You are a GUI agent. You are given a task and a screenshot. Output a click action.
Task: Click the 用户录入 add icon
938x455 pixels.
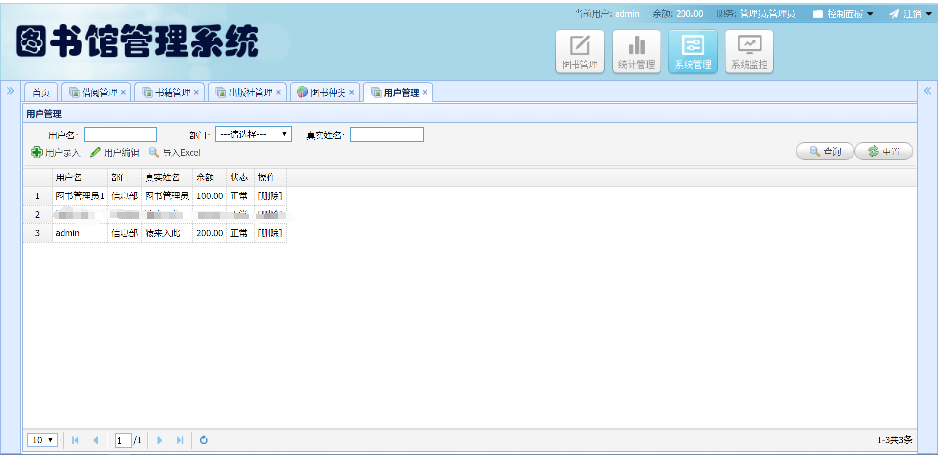(37, 152)
